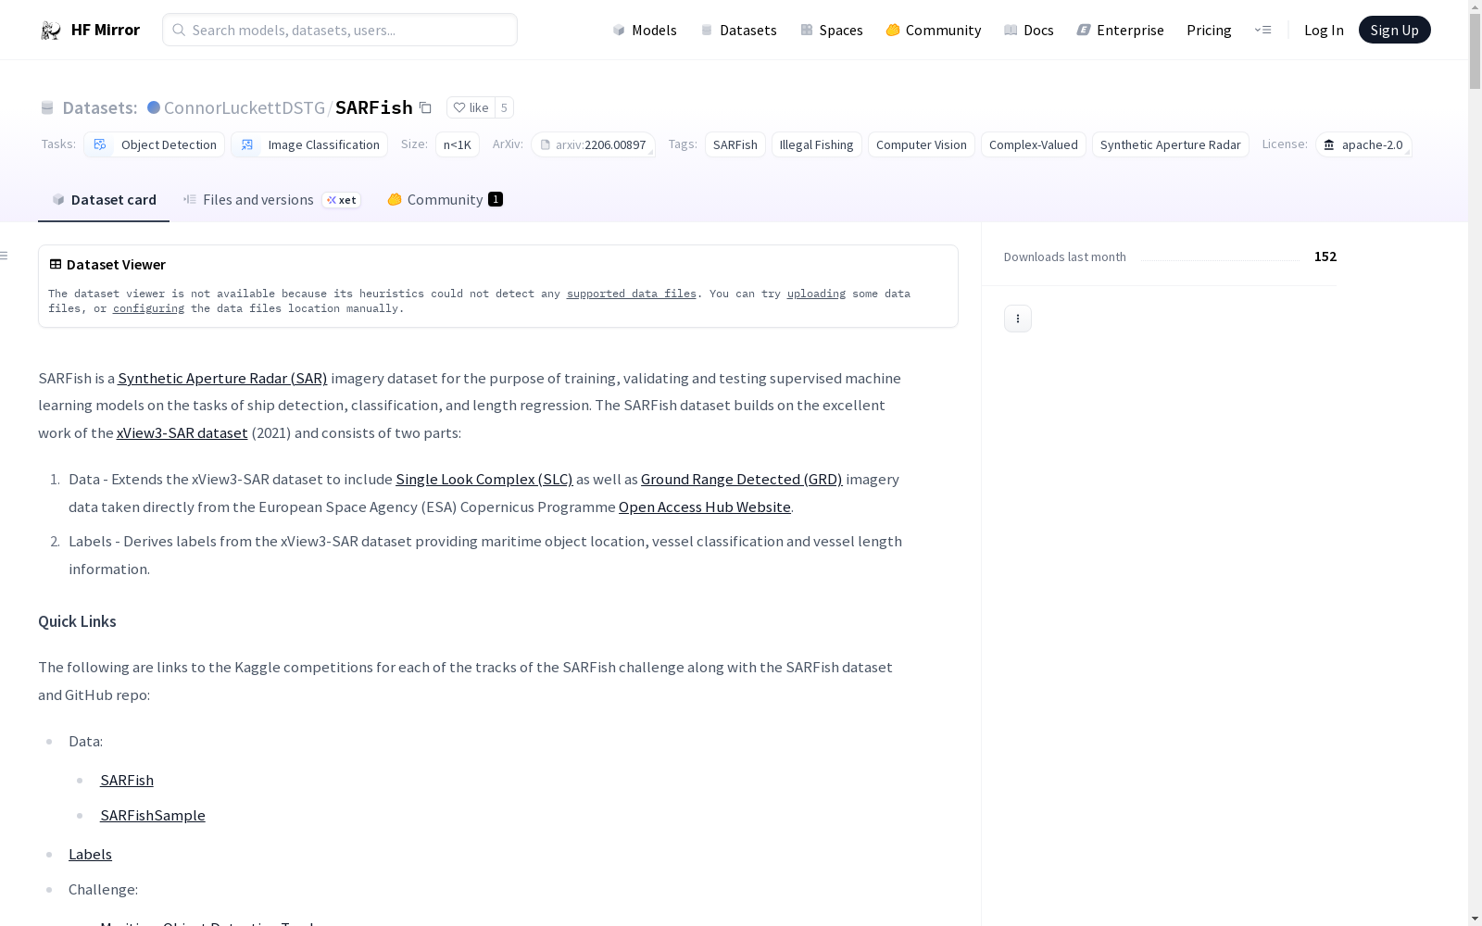Open the Labels link in Quick Links

(x=90, y=854)
